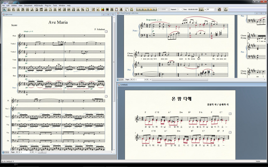Select the Simple Entry tool
268x167 pixels.
coord(32,9)
